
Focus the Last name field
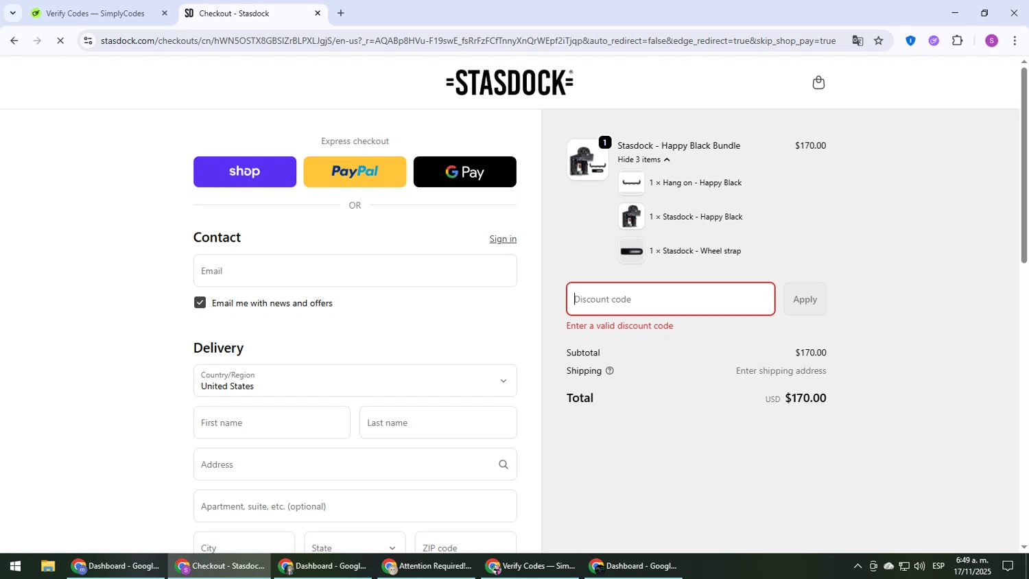point(438,423)
